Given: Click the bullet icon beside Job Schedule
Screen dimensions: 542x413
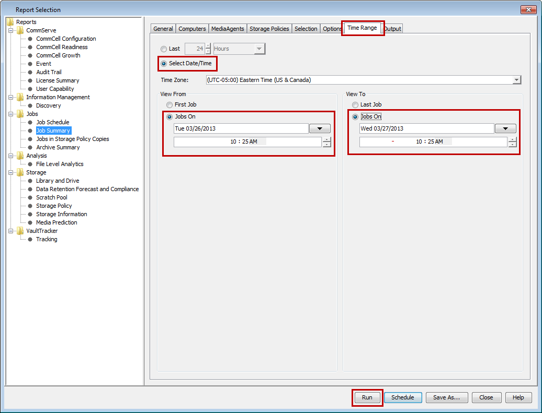Looking at the screenshot, I should [x=30, y=123].
